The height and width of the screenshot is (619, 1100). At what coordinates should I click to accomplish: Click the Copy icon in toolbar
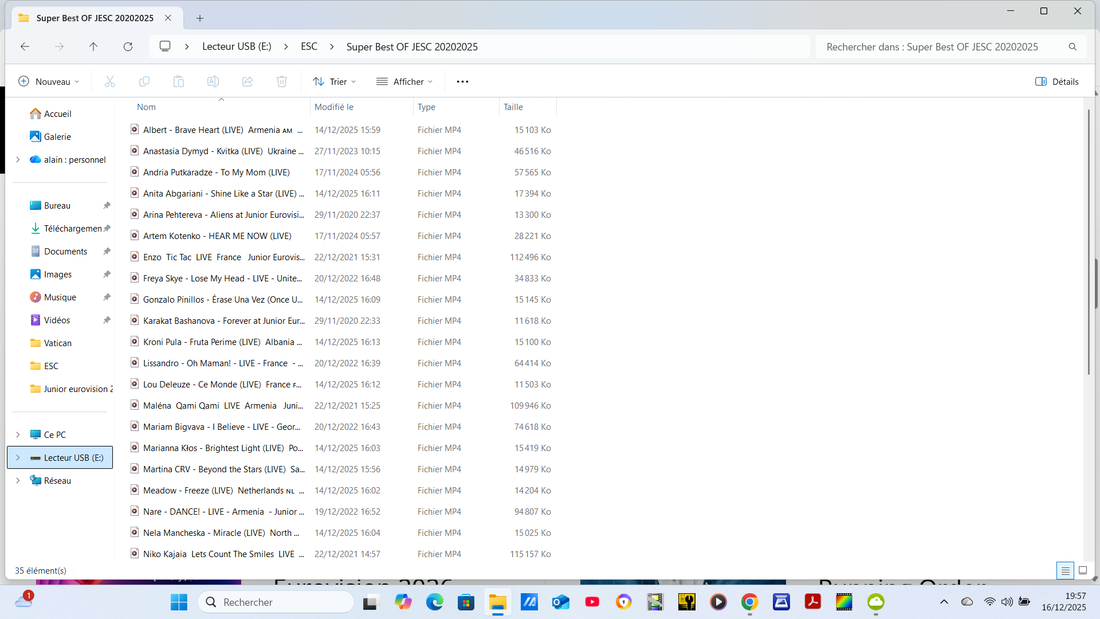pos(144,81)
